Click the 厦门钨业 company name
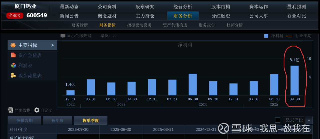 click(25, 6)
